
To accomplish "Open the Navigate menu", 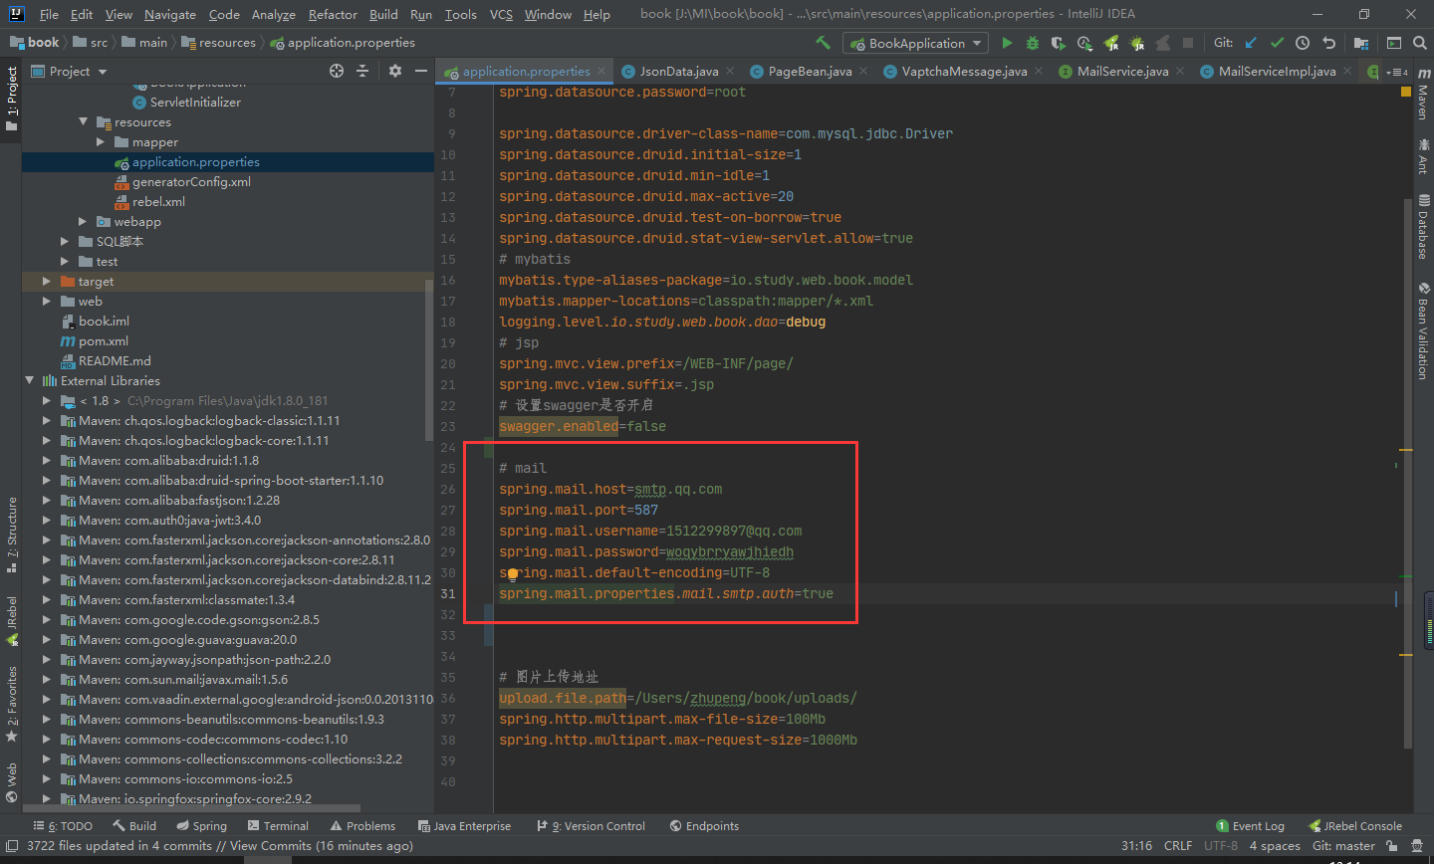I will click(169, 14).
